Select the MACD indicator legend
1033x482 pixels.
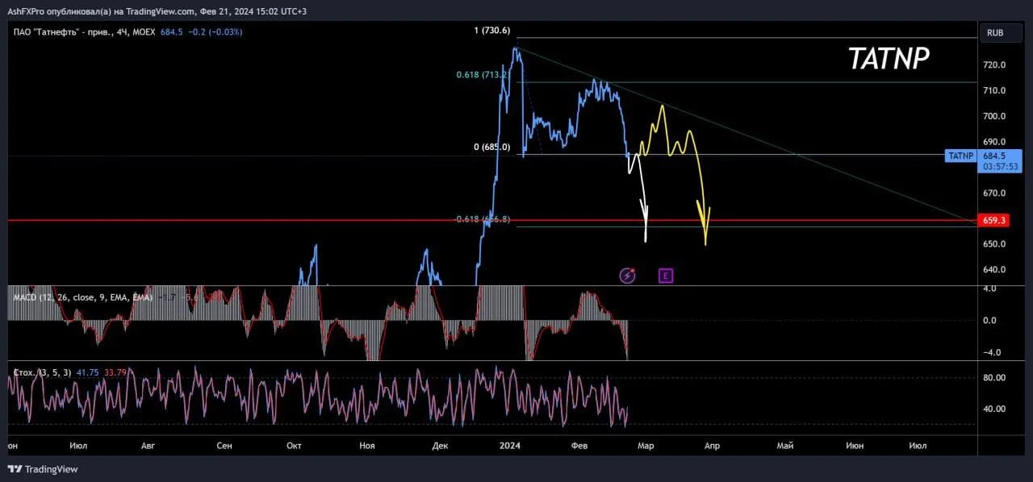click(83, 297)
